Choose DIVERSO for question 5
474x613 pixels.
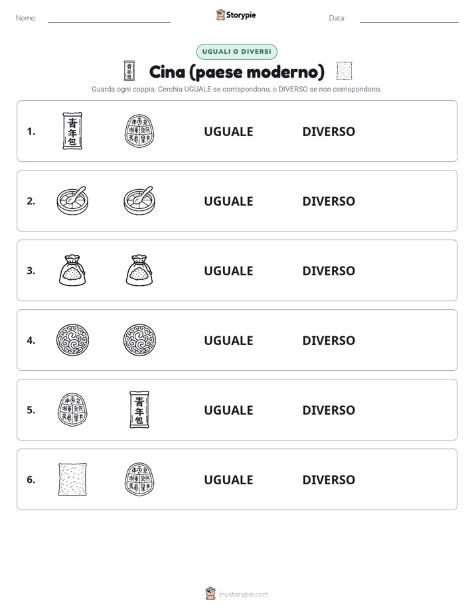329,410
